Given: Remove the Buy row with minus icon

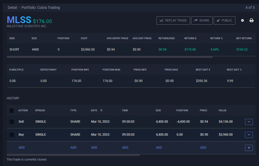Looking at the screenshot, I should (x=249, y=135).
